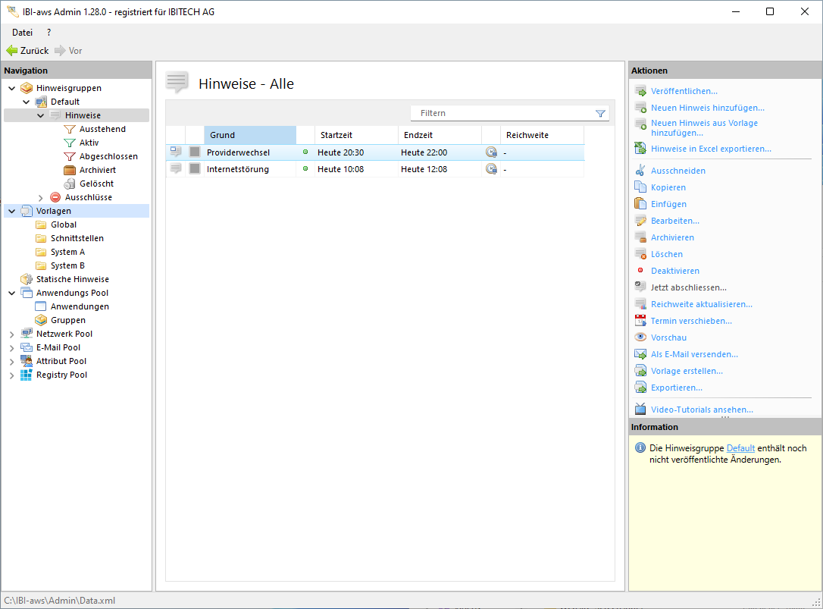Click Neuen Hinweis hinzufügen link
The height and width of the screenshot is (609, 823).
click(707, 108)
